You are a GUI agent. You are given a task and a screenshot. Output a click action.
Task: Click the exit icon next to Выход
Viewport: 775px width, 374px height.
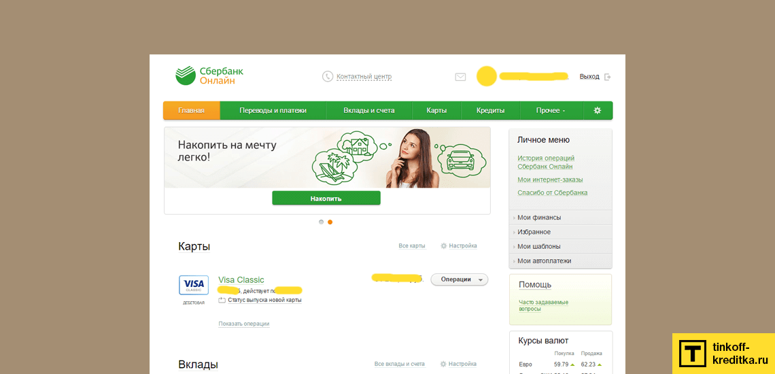pos(608,77)
